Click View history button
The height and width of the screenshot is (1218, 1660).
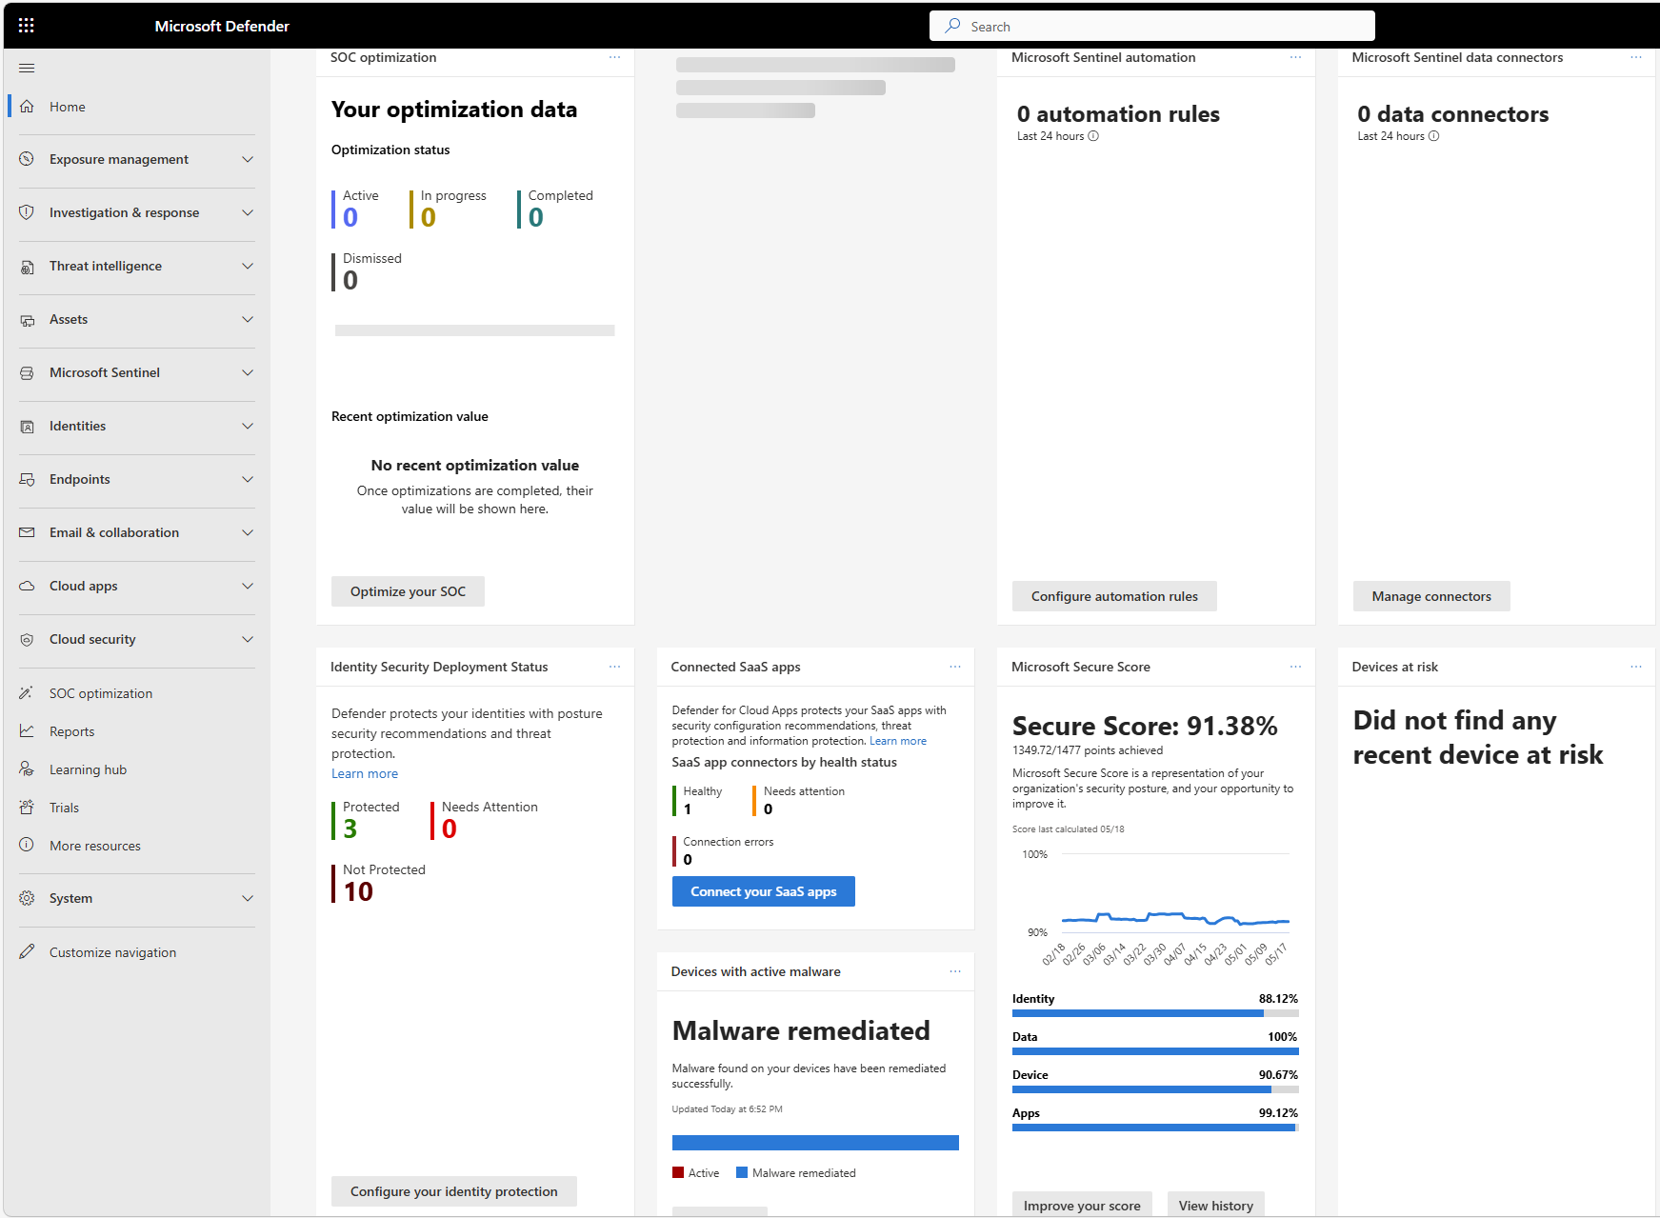(x=1216, y=1205)
